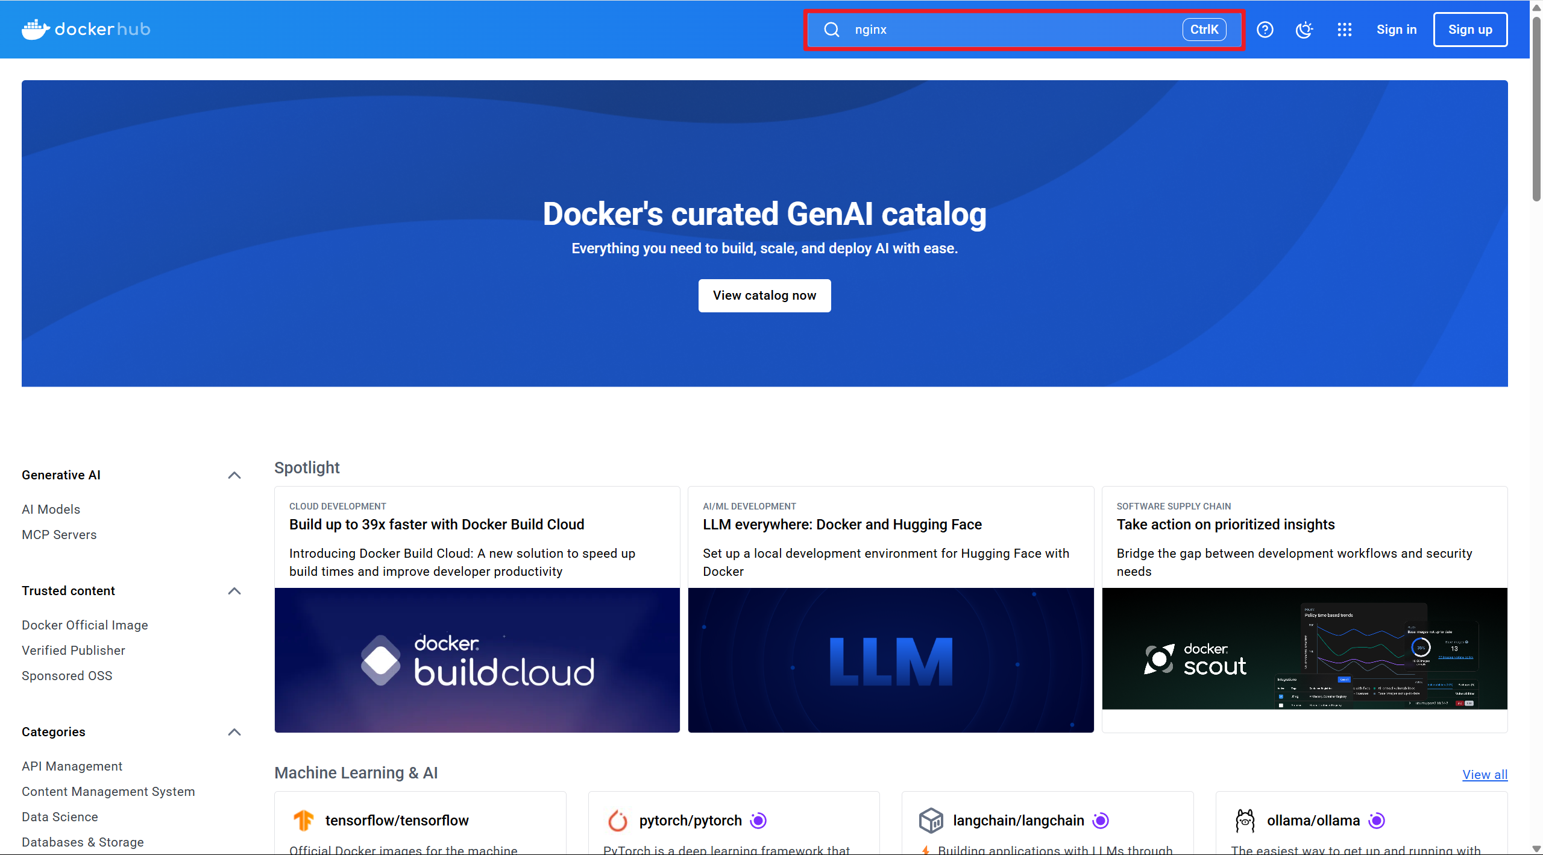This screenshot has height=855, width=1543.
Task: Open ollama/ollama repository link
Action: coord(1313,821)
